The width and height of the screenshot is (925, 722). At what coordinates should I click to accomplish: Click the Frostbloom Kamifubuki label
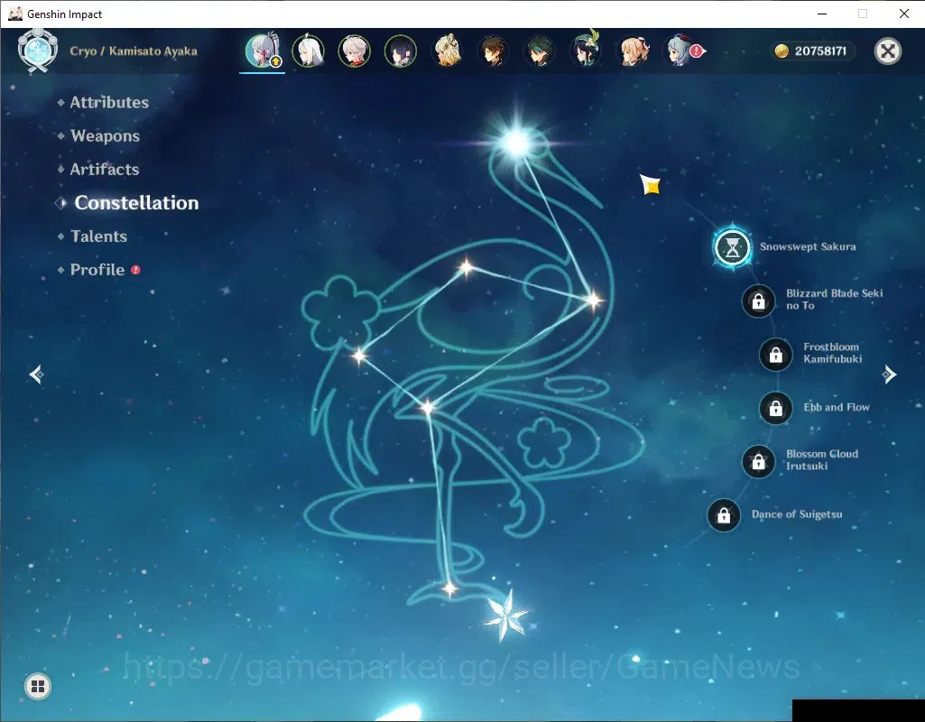832,353
